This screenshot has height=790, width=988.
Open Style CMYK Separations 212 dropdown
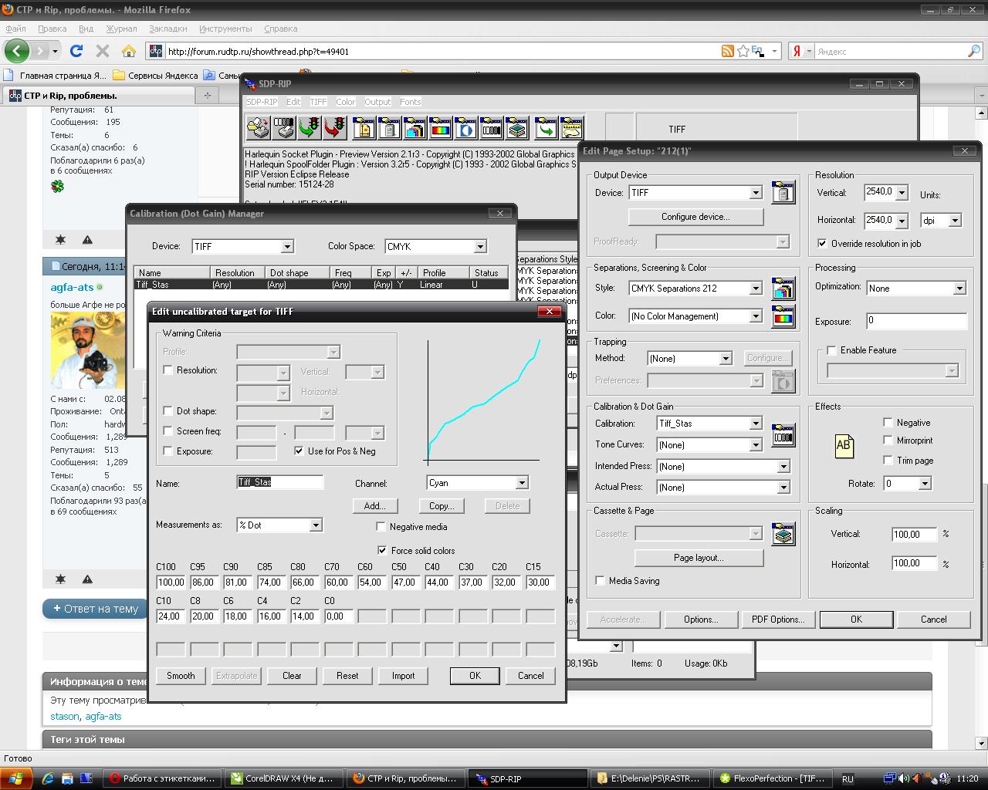point(756,289)
